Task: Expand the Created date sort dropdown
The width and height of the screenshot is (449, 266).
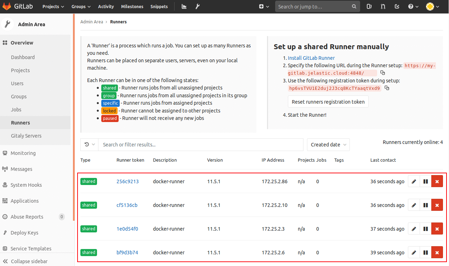Action: pyautogui.click(x=328, y=145)
